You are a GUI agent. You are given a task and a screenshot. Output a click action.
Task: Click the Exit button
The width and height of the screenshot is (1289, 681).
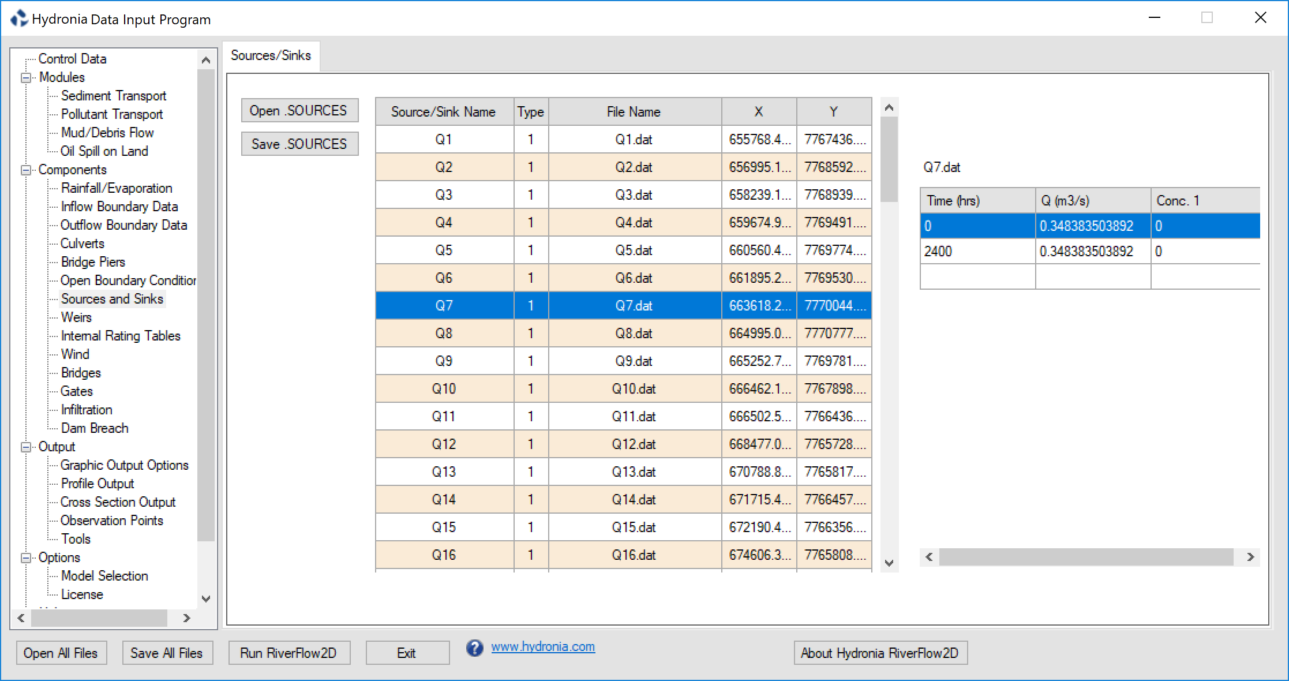click(407, 653)
